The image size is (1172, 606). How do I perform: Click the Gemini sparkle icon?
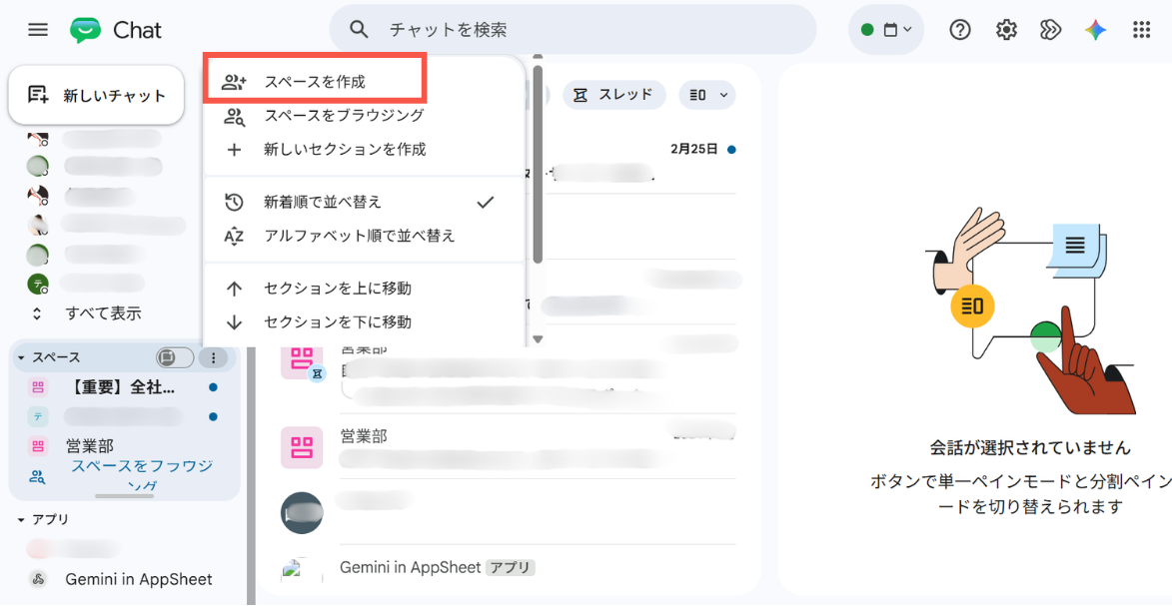pos(1096,30)
